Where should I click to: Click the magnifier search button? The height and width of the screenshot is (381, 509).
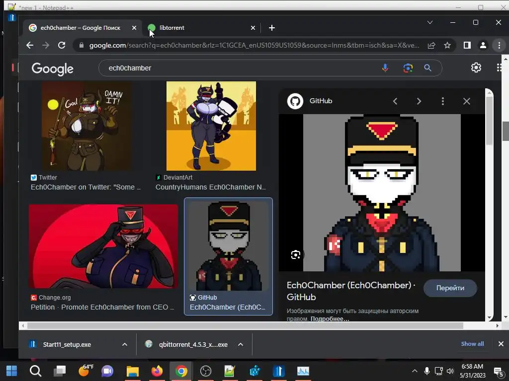pos(428,68)
